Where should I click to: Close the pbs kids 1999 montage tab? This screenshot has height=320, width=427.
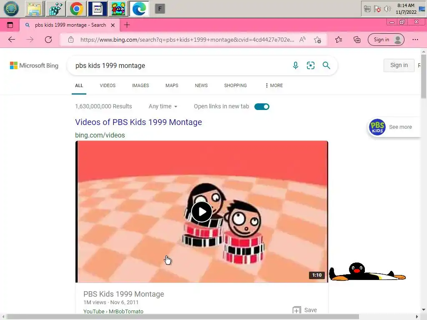pos(113,25)
